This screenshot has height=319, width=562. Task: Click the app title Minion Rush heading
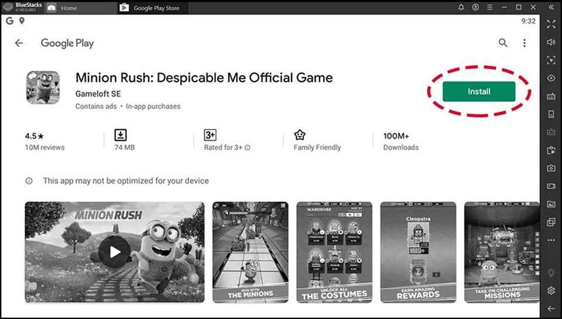(204, 78)
